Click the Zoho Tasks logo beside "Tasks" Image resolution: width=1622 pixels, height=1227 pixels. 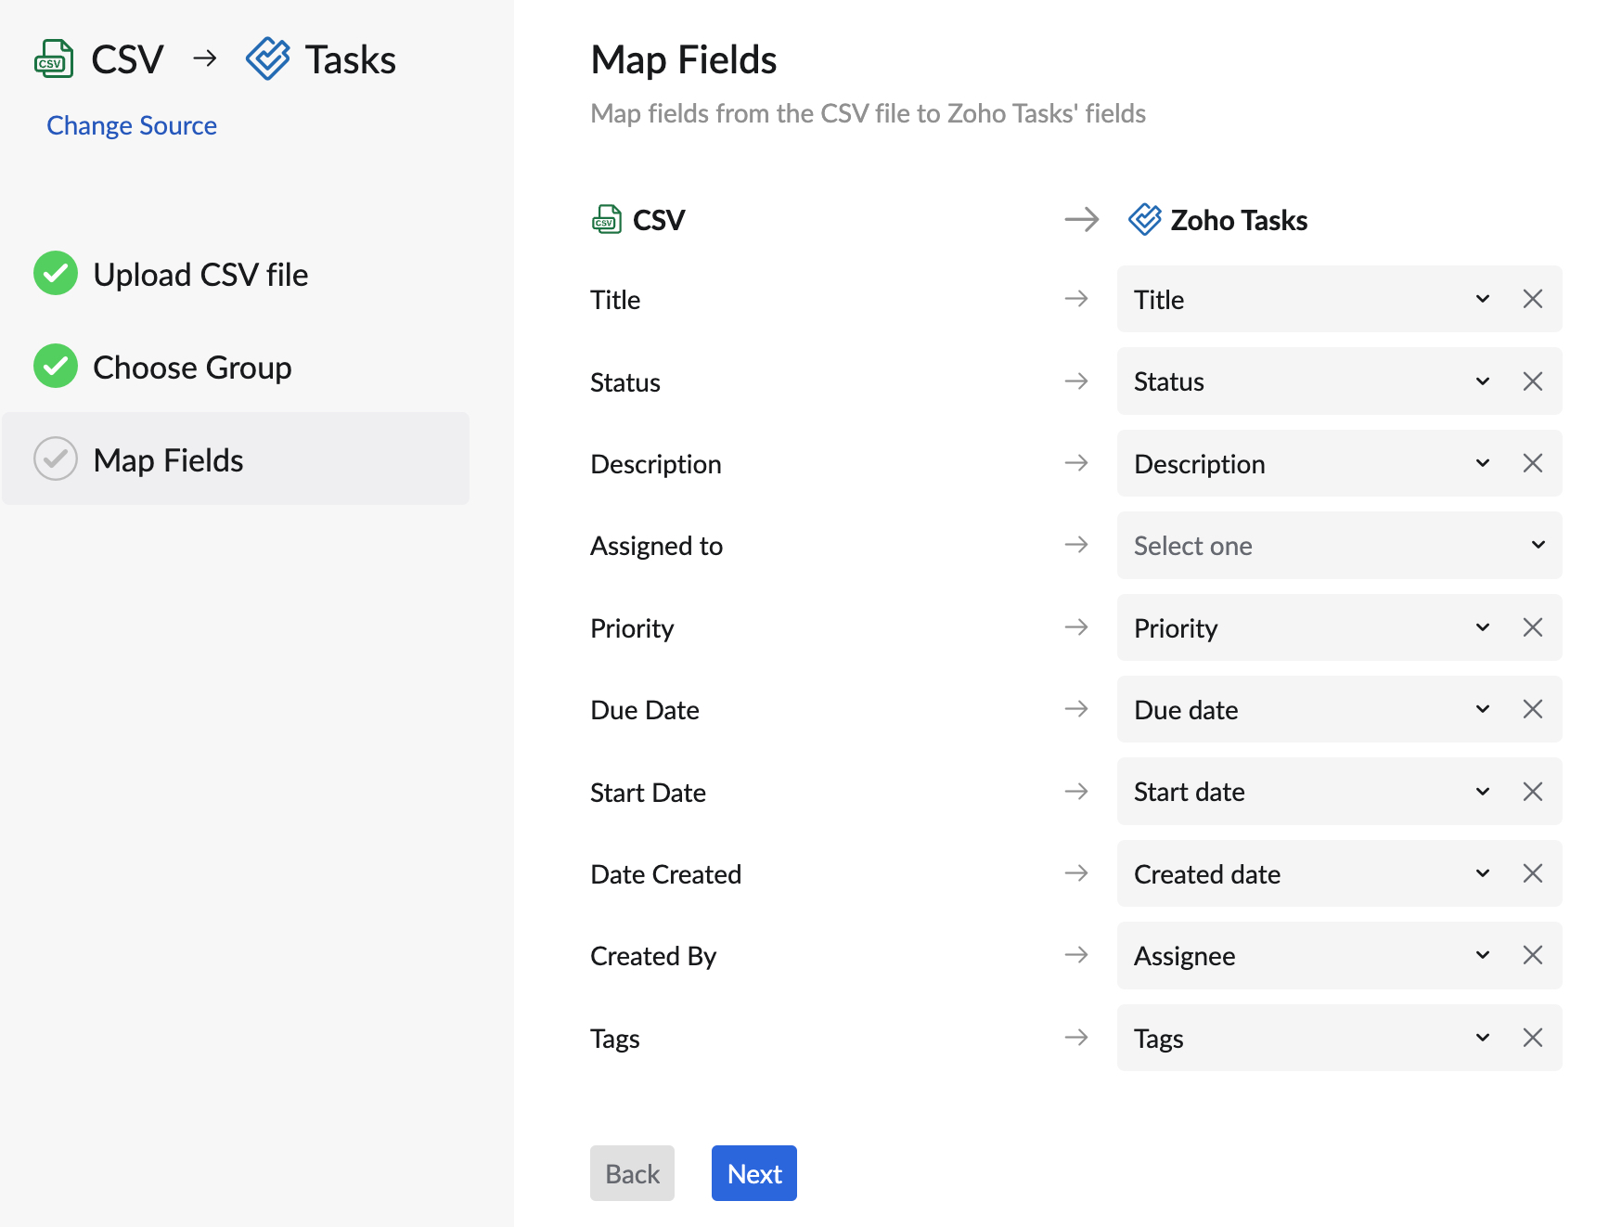pos(268,58)
